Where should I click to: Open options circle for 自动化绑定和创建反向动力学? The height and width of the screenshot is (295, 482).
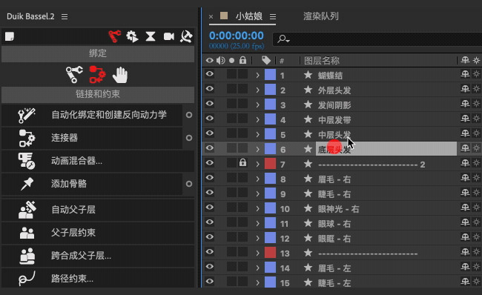[189, 115]
